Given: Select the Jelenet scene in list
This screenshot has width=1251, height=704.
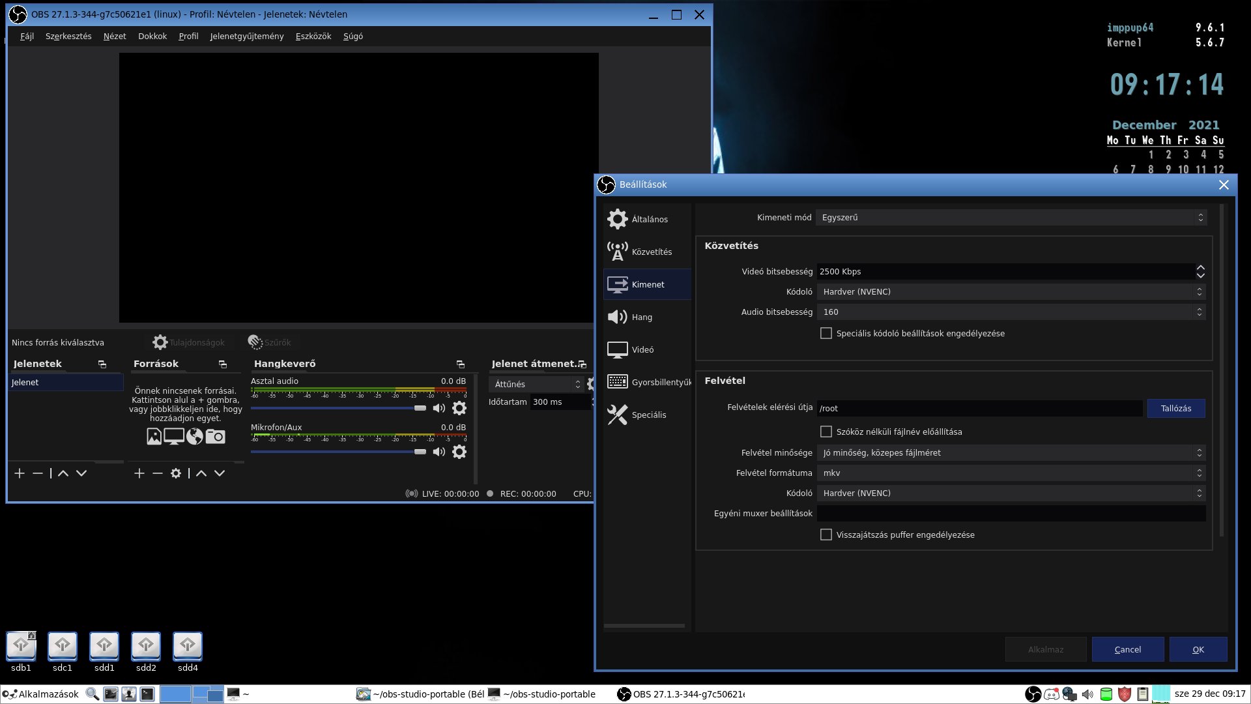Looking at the screenshot, I should 66,383.
